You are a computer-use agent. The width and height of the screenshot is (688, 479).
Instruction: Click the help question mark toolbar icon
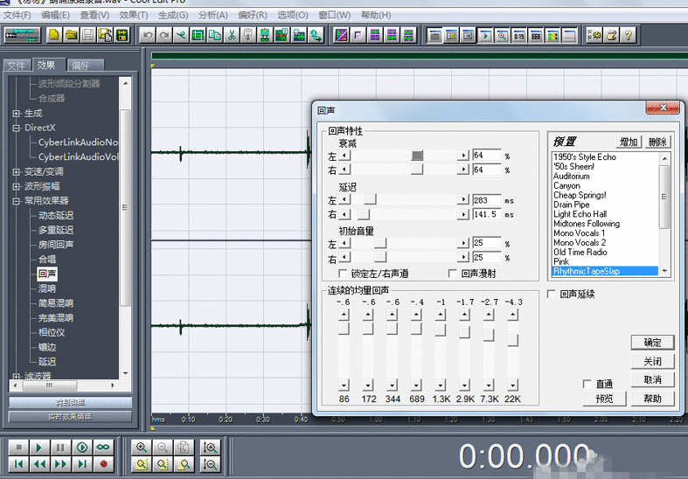628,35
